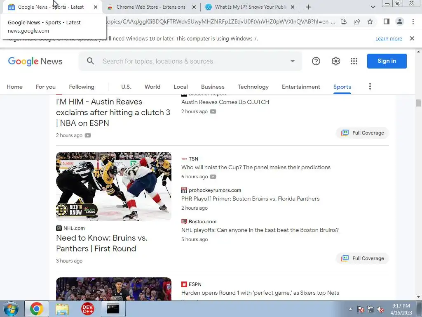
Task: Open Boston.com NHL playoffs article
Action: tap(260, 230)
